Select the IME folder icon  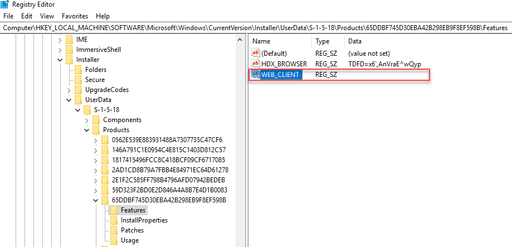tap(69, 40)
